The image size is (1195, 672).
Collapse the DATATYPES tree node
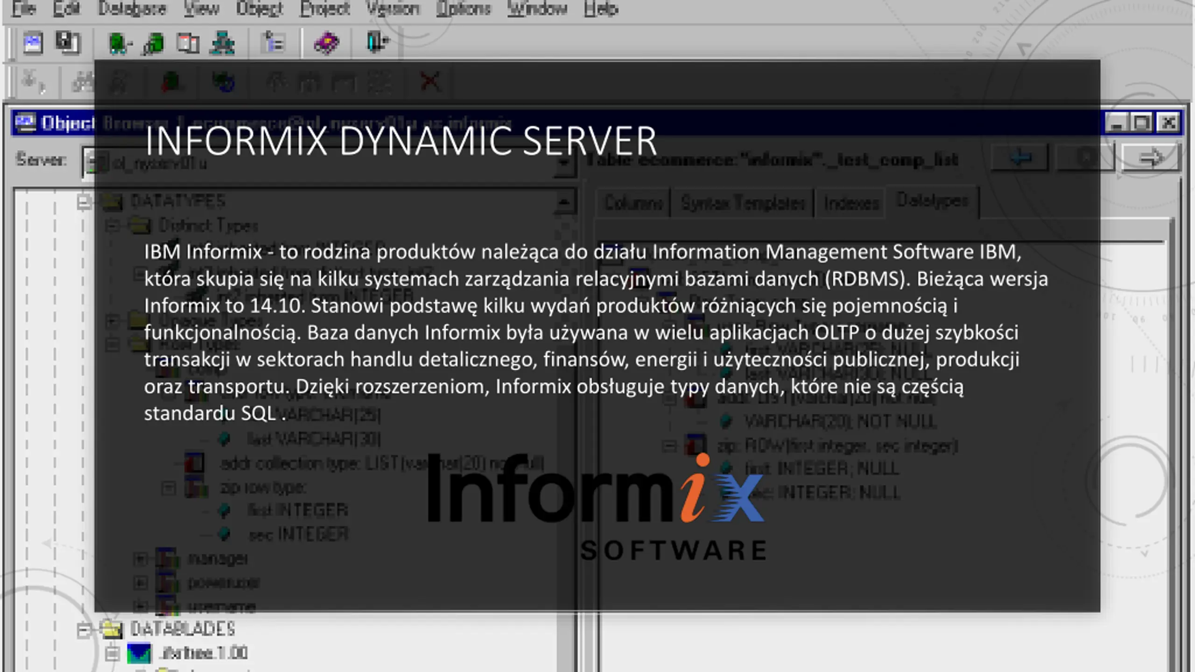click(84, 202)
